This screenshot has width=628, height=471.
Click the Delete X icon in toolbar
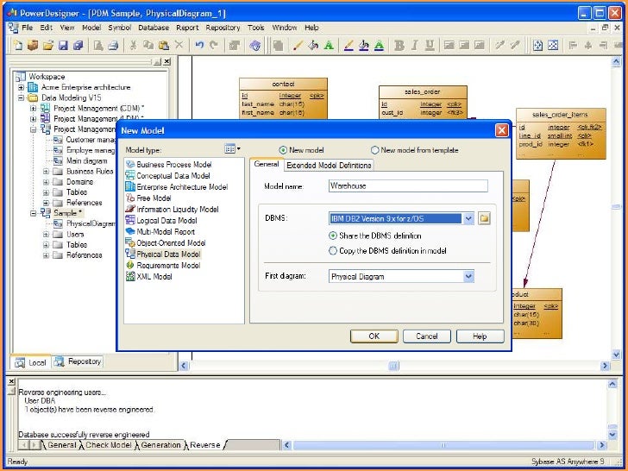(x=179, y=45)
